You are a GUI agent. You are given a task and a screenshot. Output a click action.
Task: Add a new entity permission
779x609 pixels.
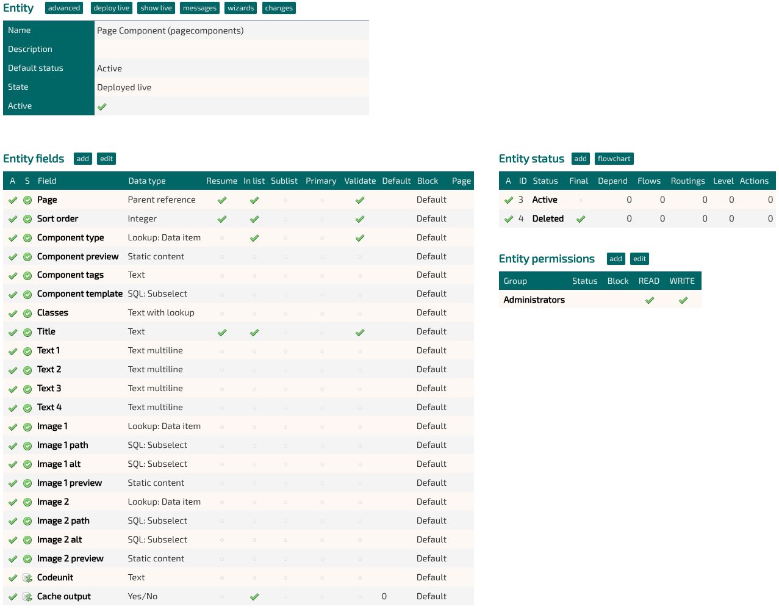click(x=616, y=259)
